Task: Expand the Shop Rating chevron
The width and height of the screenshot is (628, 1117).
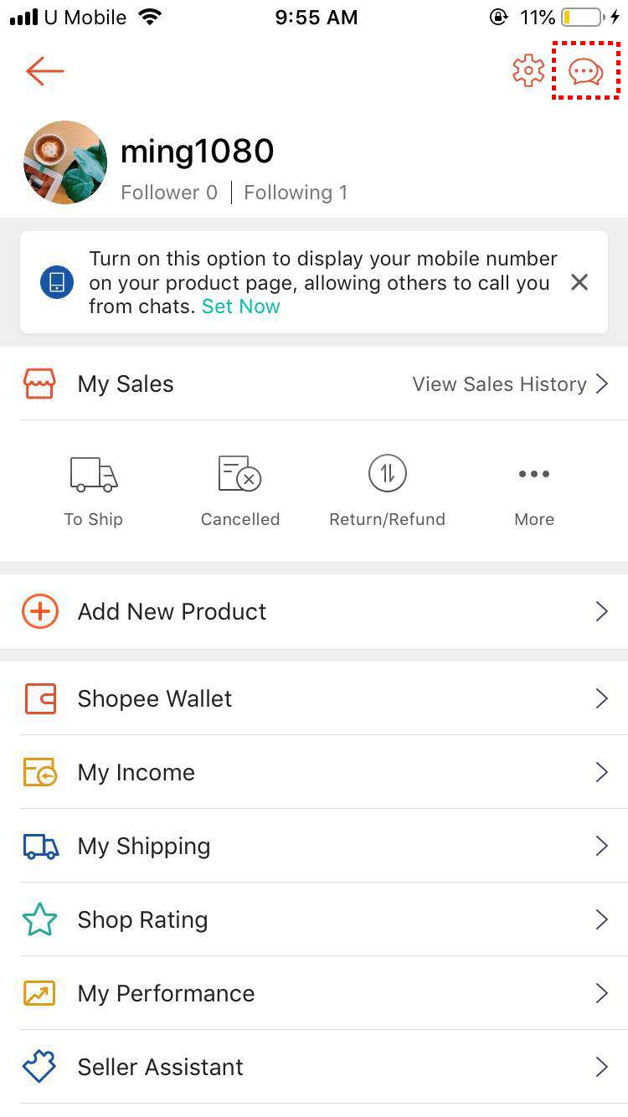Action: [x=601, y=919]
